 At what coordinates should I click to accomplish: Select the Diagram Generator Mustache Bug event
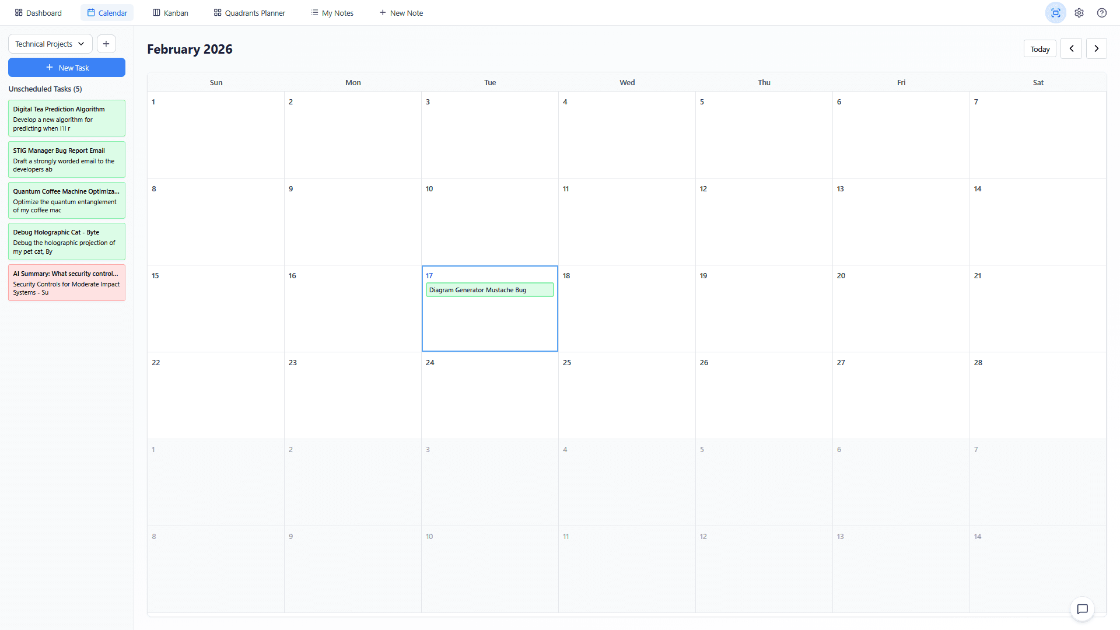[489, 289]
